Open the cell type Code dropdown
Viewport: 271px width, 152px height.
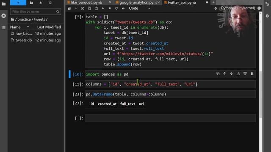[140, 8]
